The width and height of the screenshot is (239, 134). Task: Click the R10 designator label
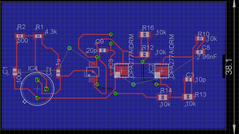click(x=204, y=34)
